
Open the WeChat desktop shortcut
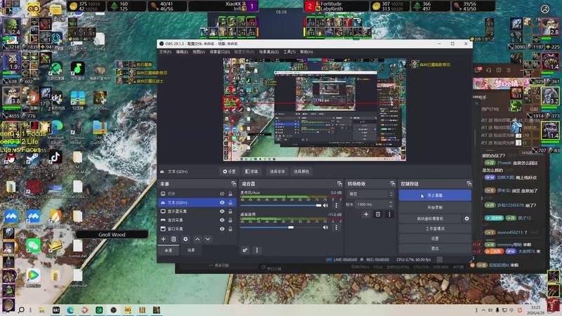pos(33,247)
